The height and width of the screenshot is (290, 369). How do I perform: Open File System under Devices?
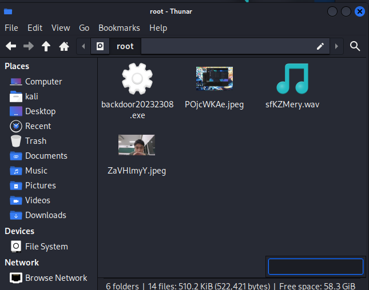[39, 247]
